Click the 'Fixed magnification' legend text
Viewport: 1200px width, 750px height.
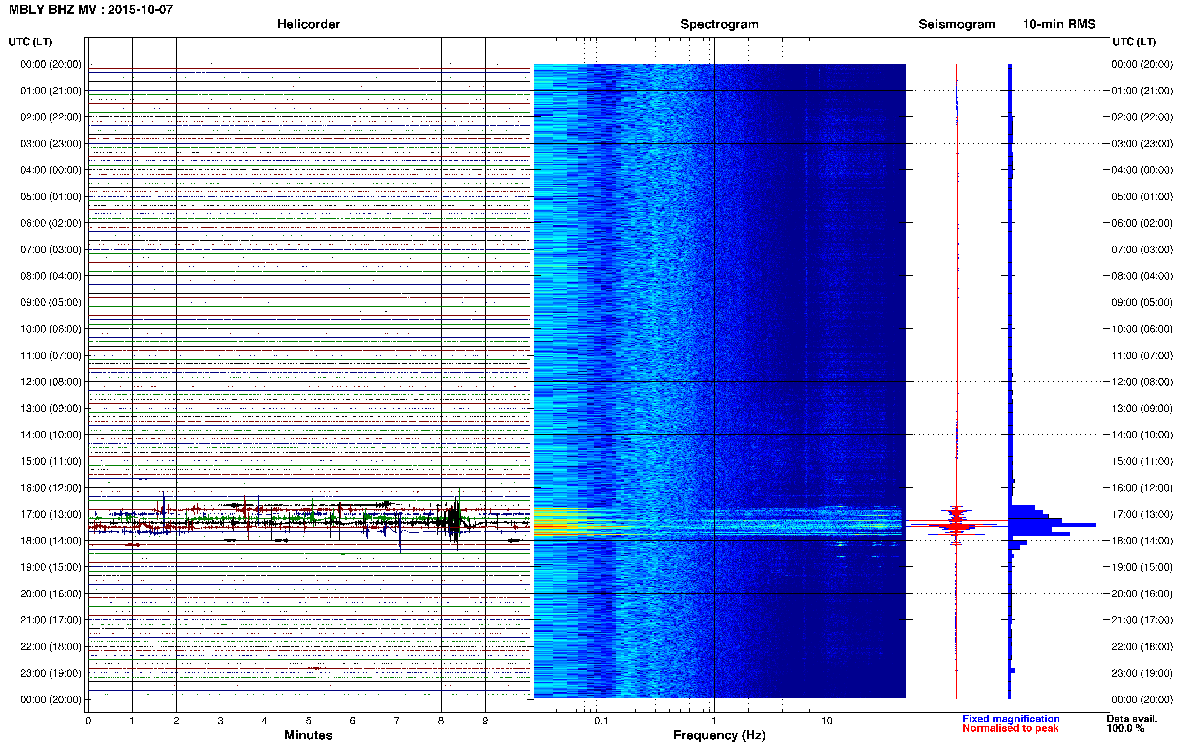pos(1010,719)
